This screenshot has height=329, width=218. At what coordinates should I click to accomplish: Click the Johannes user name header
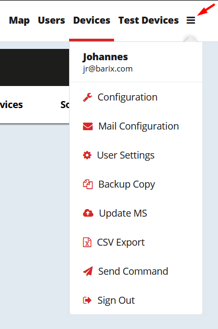coord(105,57)
